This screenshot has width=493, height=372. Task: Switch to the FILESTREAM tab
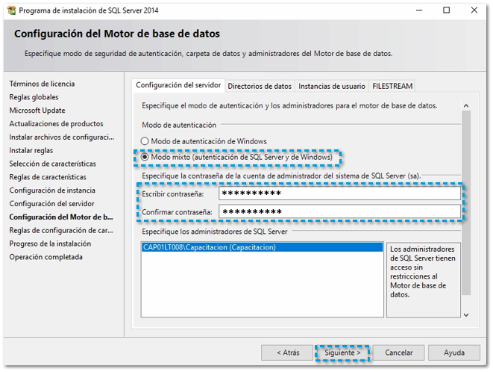(x=392, y=86)
